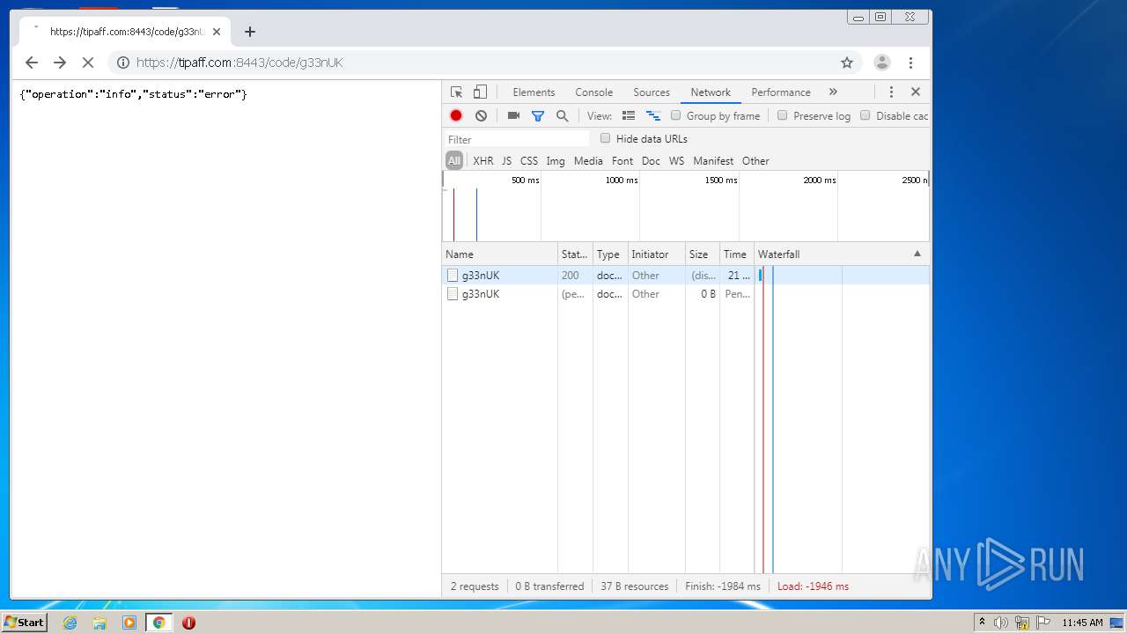1127x634 pixels.
Task: Check Hide data URLs
Action: click(605, 138)
